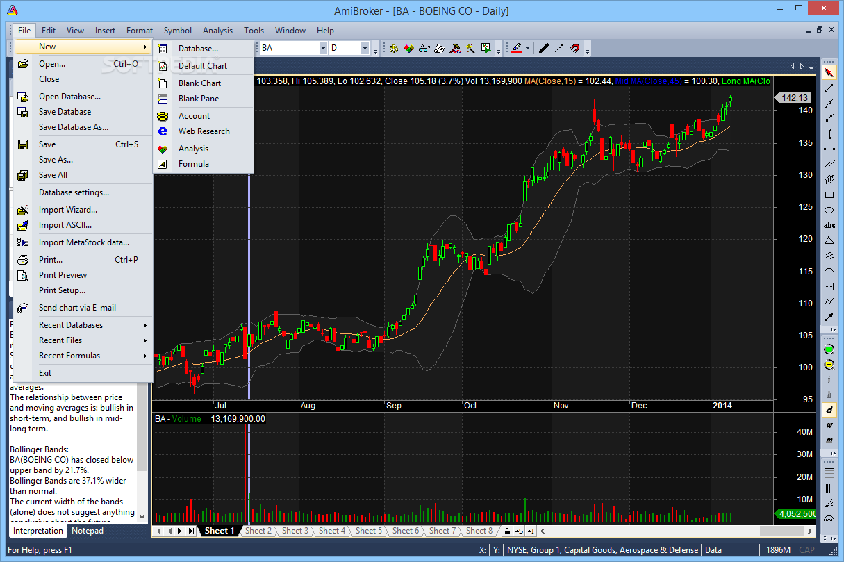Click the pickaxe toolbar icon

click(x=454, y=48)
